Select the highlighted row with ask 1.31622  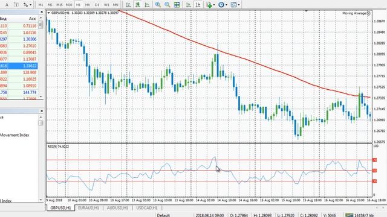tap(19, 66)
